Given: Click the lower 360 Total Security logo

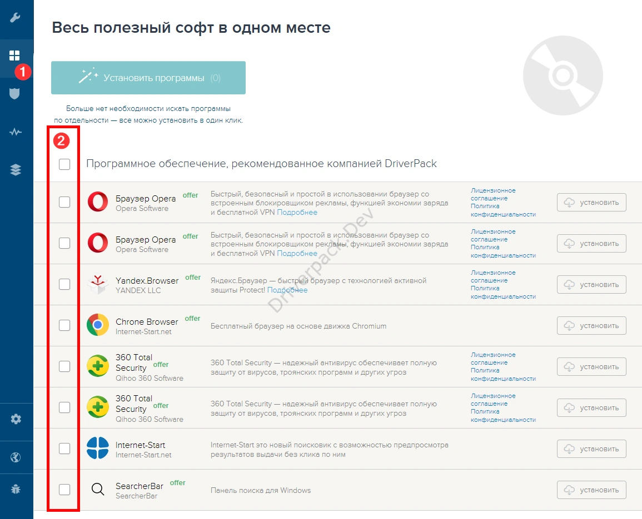Looking at the screenshot, I should [x=97, y=407].
